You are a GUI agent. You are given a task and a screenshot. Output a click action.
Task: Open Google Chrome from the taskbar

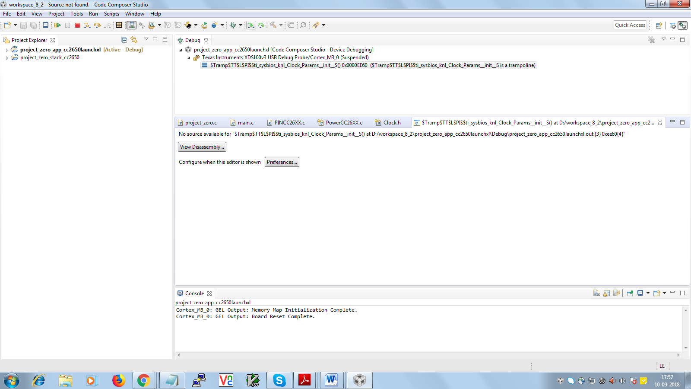[x=144, y=380]
